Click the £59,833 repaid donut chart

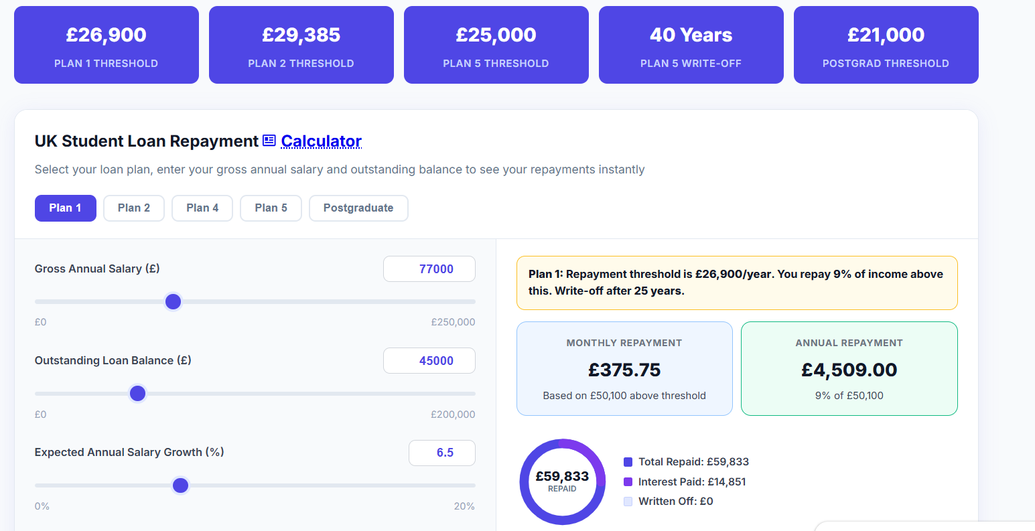click(562, 481)
